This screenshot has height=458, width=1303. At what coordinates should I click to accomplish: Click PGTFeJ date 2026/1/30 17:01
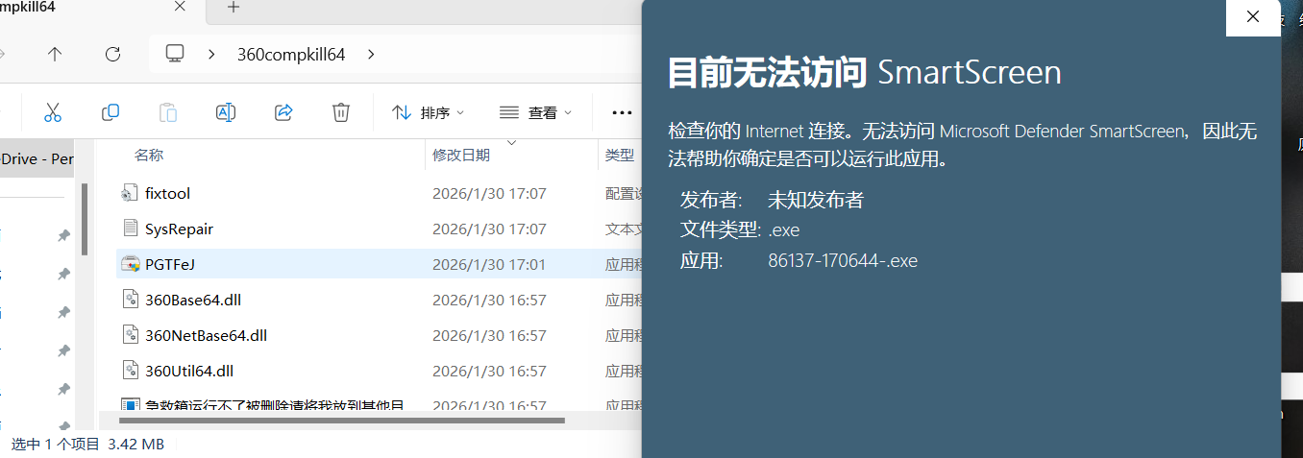tap(489, 264)
